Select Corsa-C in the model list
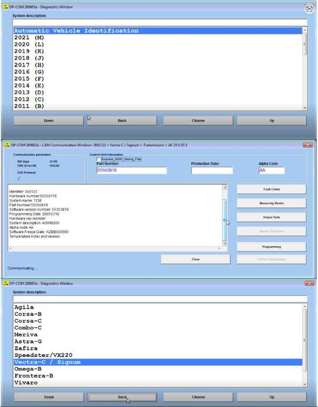318x407 pixels. click(158, 321)
